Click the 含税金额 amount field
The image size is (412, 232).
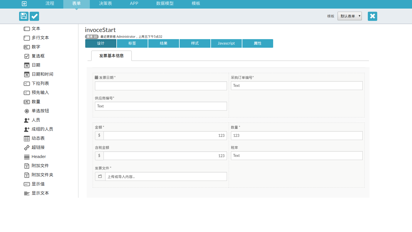point(165,156)
